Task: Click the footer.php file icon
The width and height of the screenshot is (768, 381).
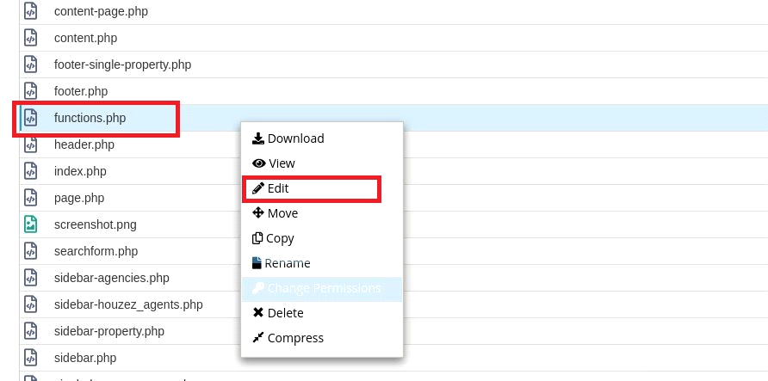Action: tap(31, 91)
